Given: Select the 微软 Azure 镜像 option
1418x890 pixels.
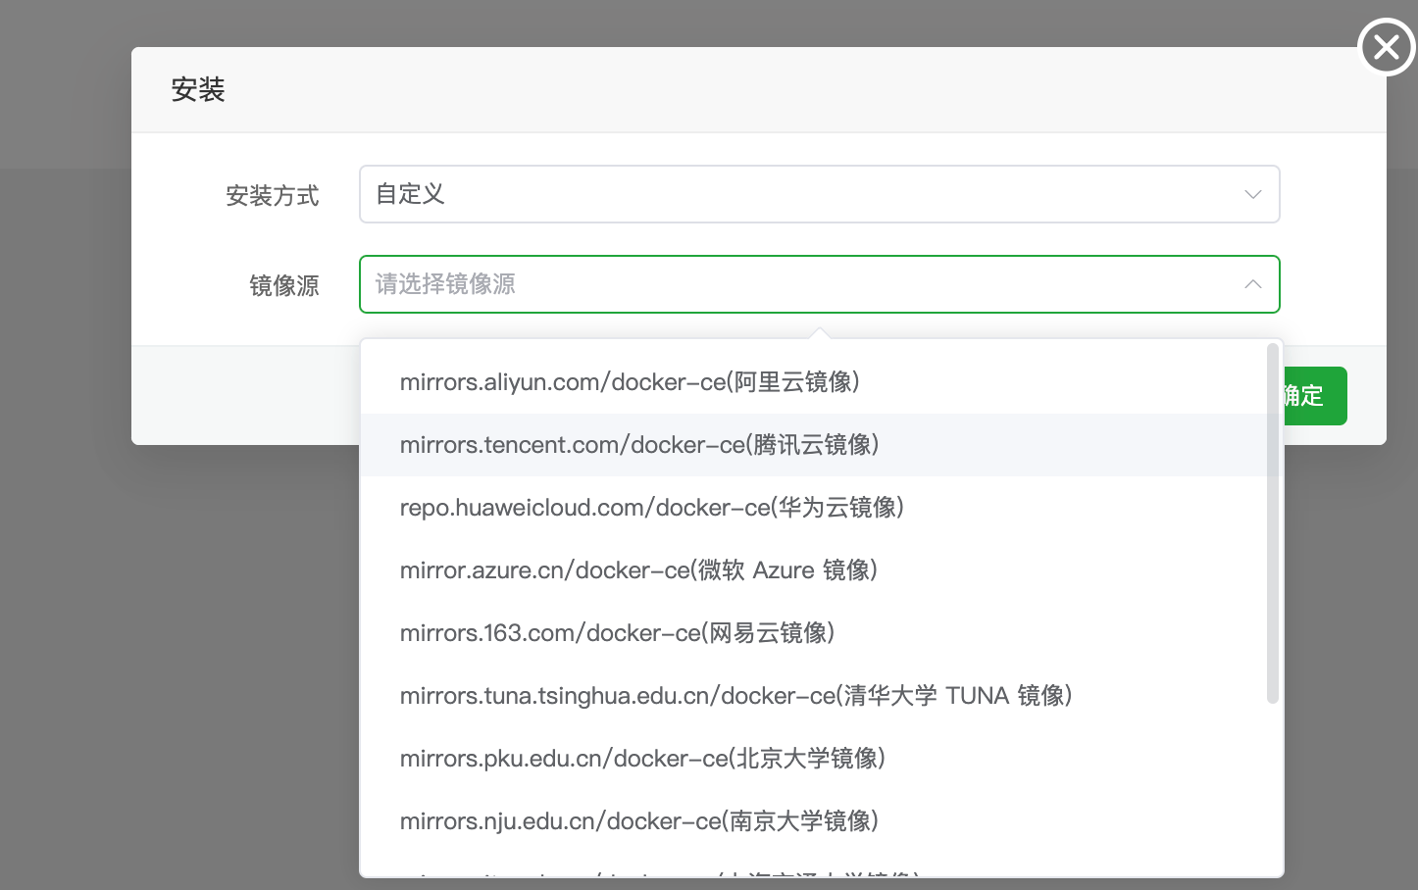Looking at the screenshot, I should coord(638,570).
